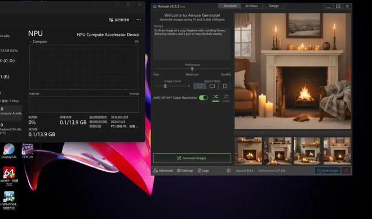The width and height of the screenshot is (372, 219).
Task: Open Task Manager three-dots more menu
Action: click(x=139, y=20)
